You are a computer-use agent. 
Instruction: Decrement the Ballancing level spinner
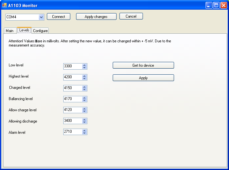pyautogui.click(x=84, y=100)
